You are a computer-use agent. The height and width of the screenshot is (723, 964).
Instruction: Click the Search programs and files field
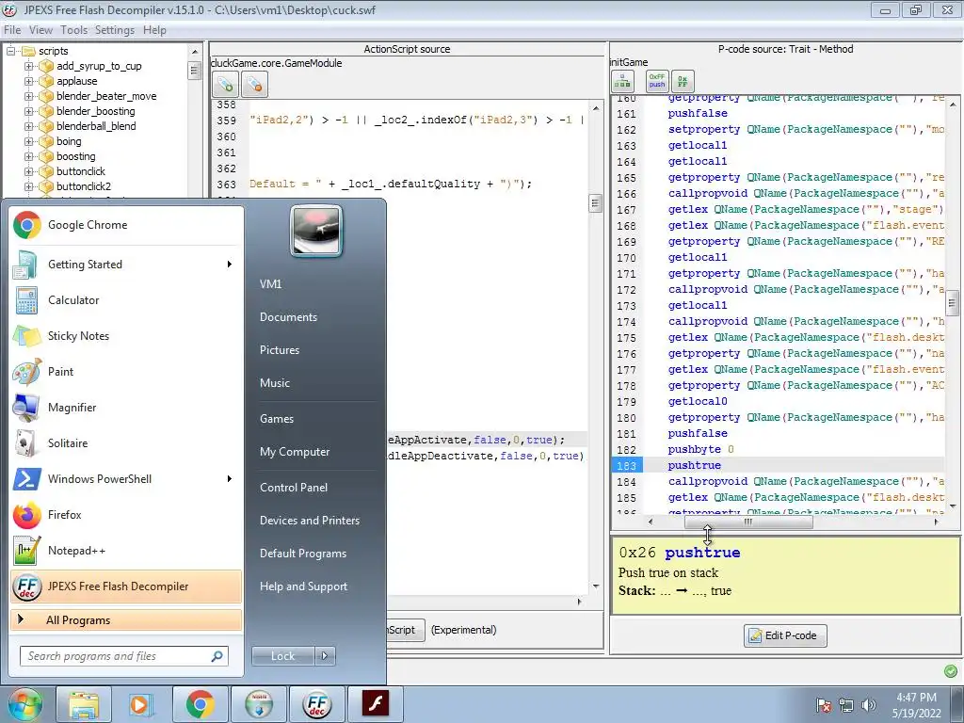coord(124,656)
